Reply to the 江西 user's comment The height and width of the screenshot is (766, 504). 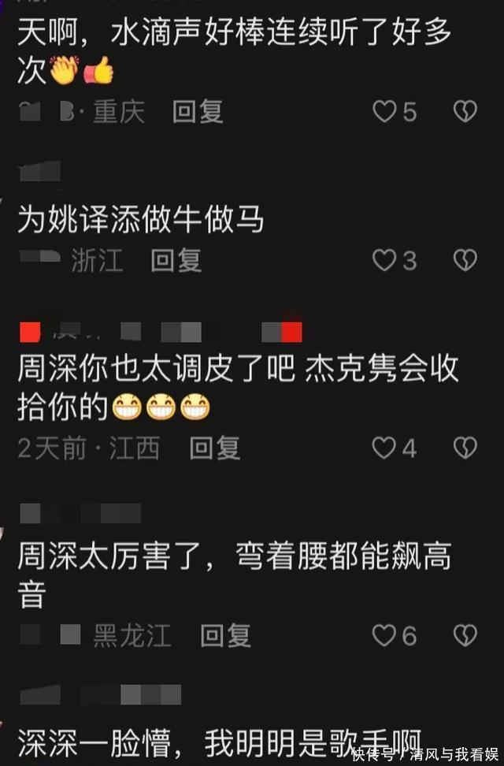215,448
